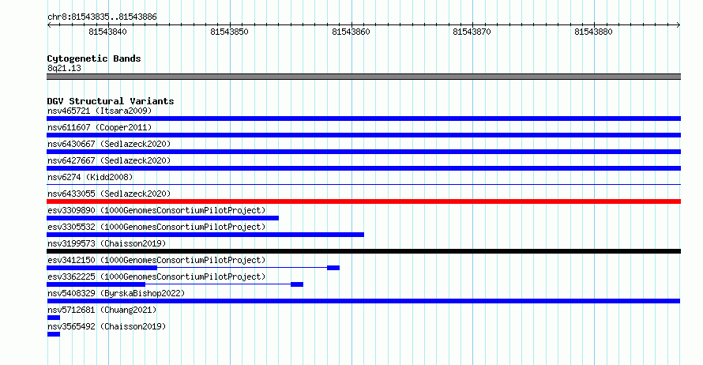Viewport: 703px width, 365px height.
Task: Click ruler position 81543860
Action: [351, 32]
